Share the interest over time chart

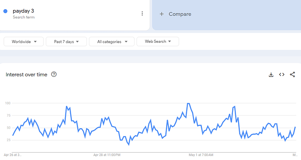click(292, 75)
